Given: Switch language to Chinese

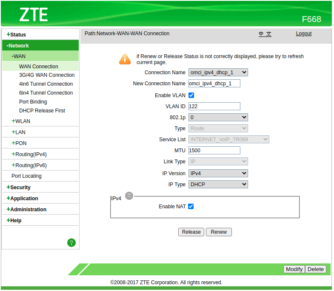Looking at the screenshot, I should pyautogui.click(x=265, y=34).
